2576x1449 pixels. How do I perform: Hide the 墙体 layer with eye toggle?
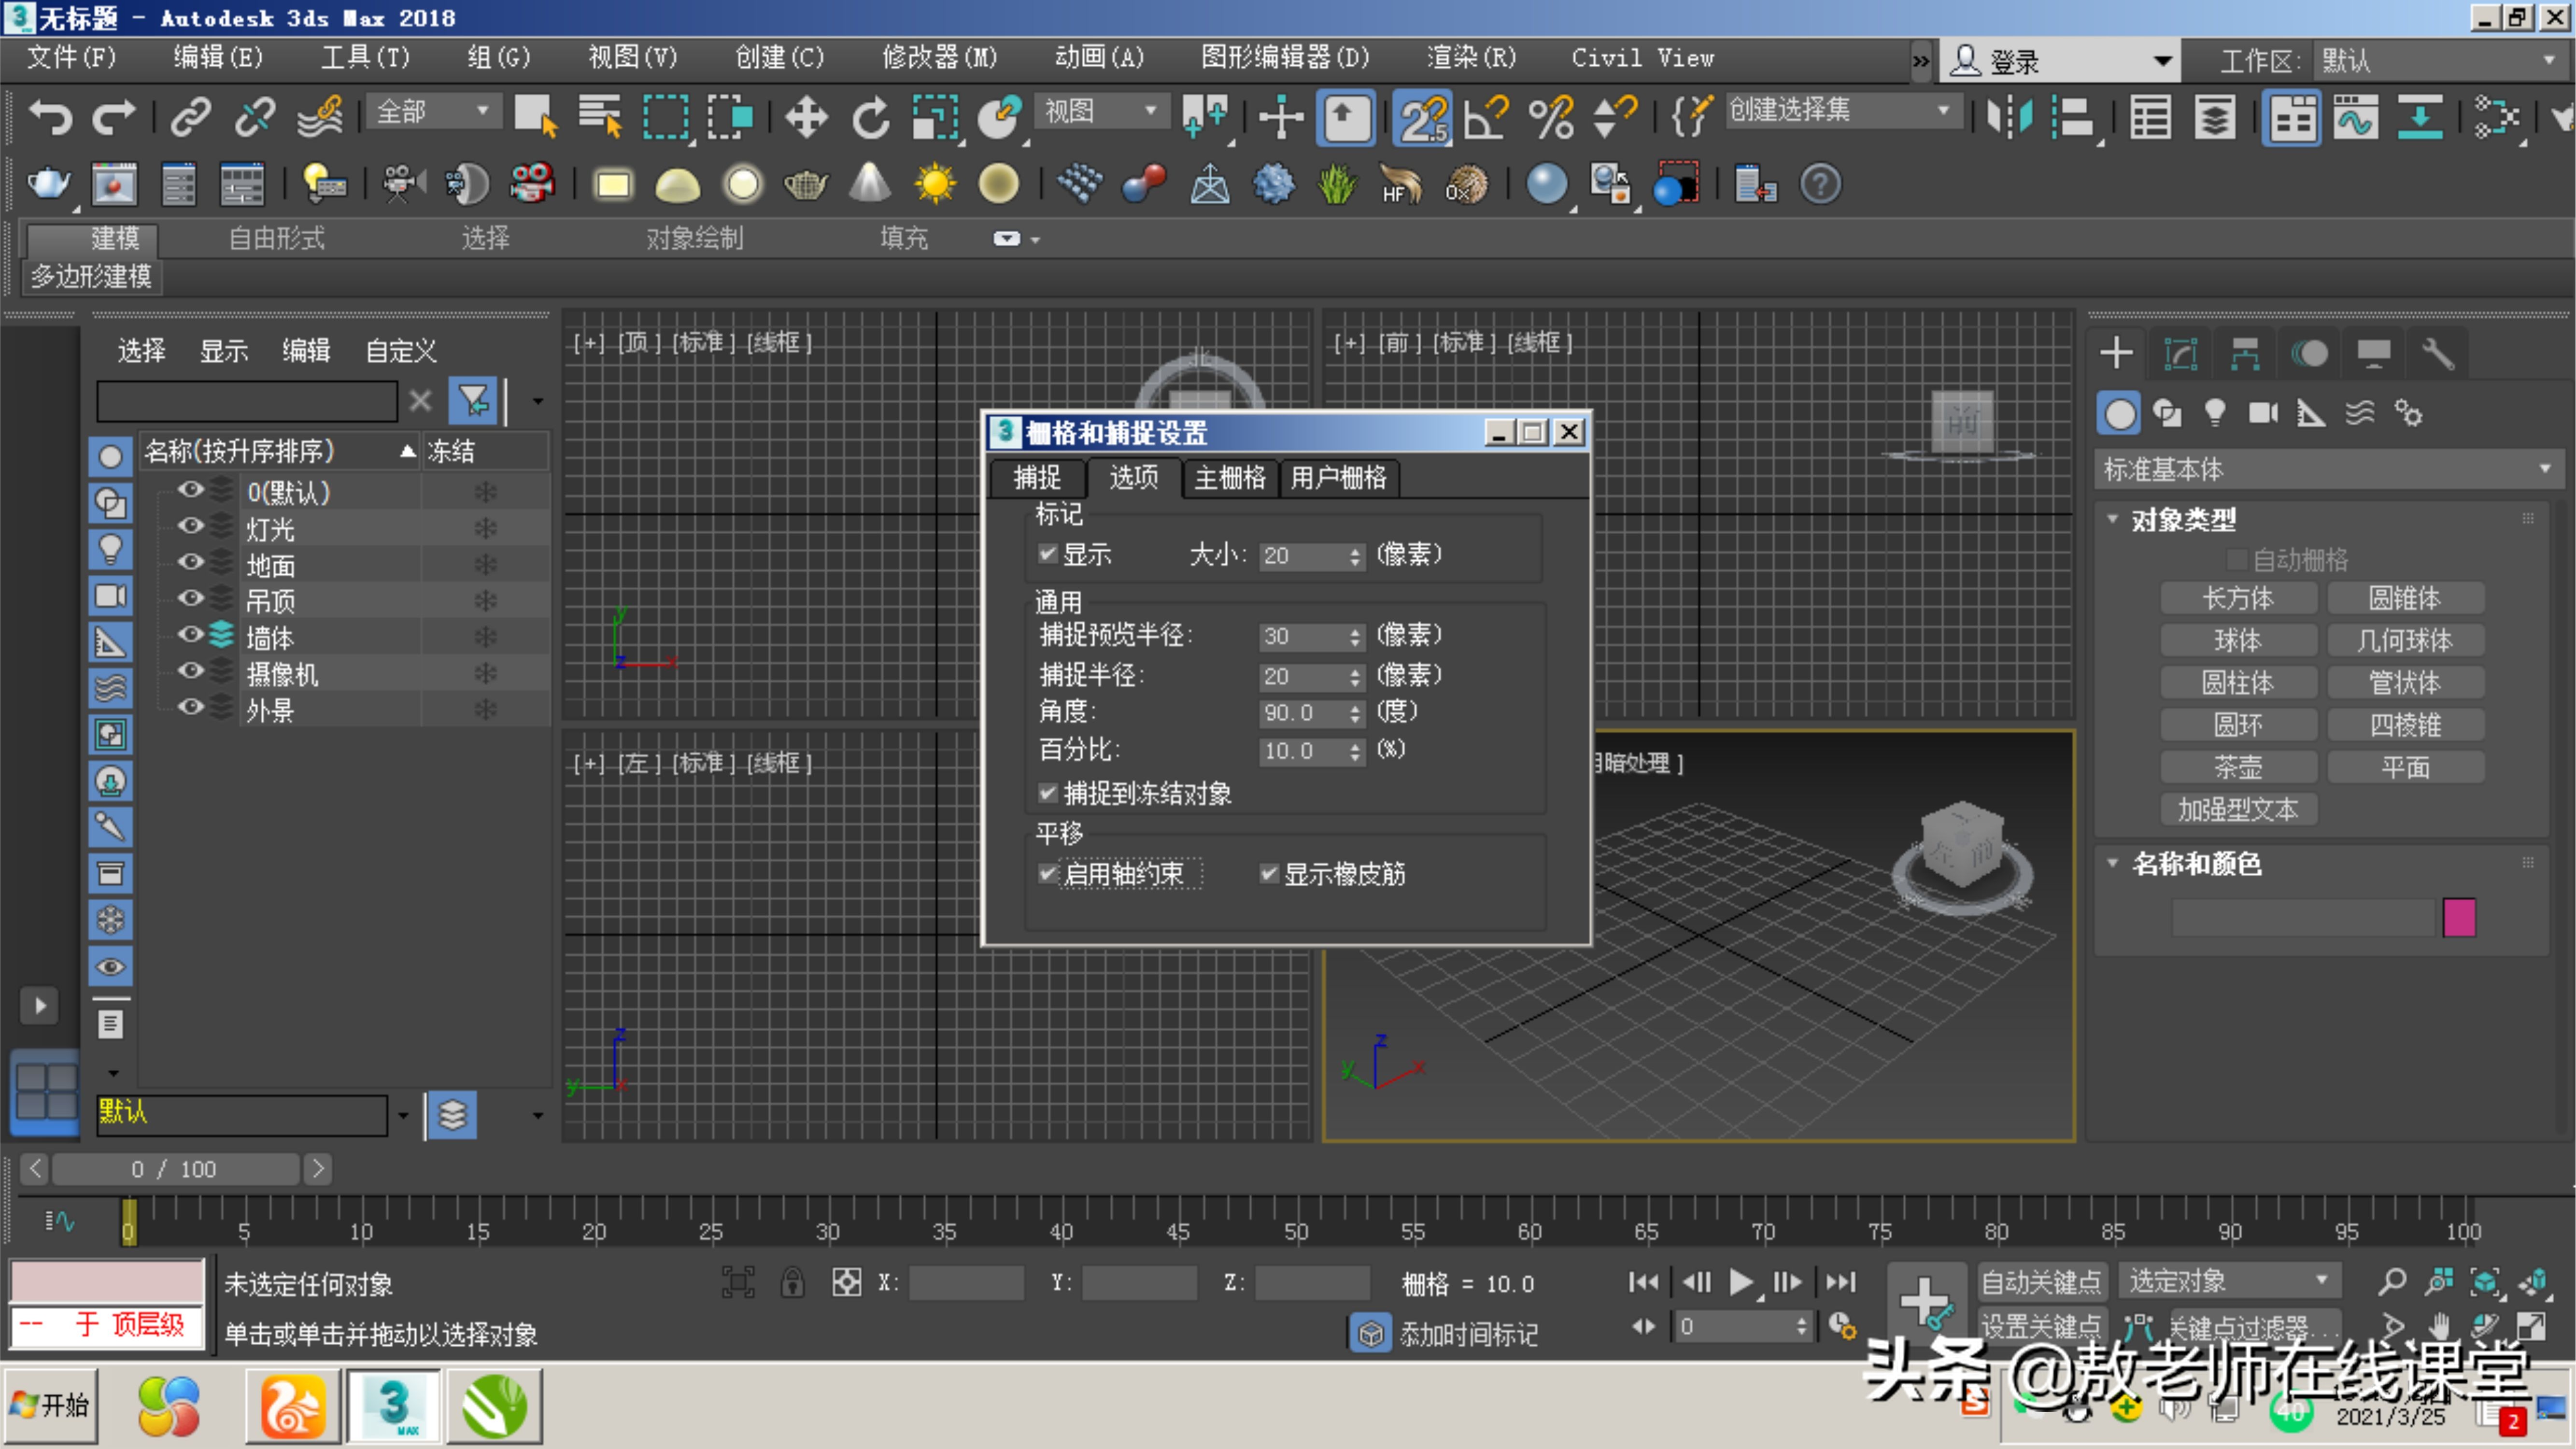coord(190,635)
